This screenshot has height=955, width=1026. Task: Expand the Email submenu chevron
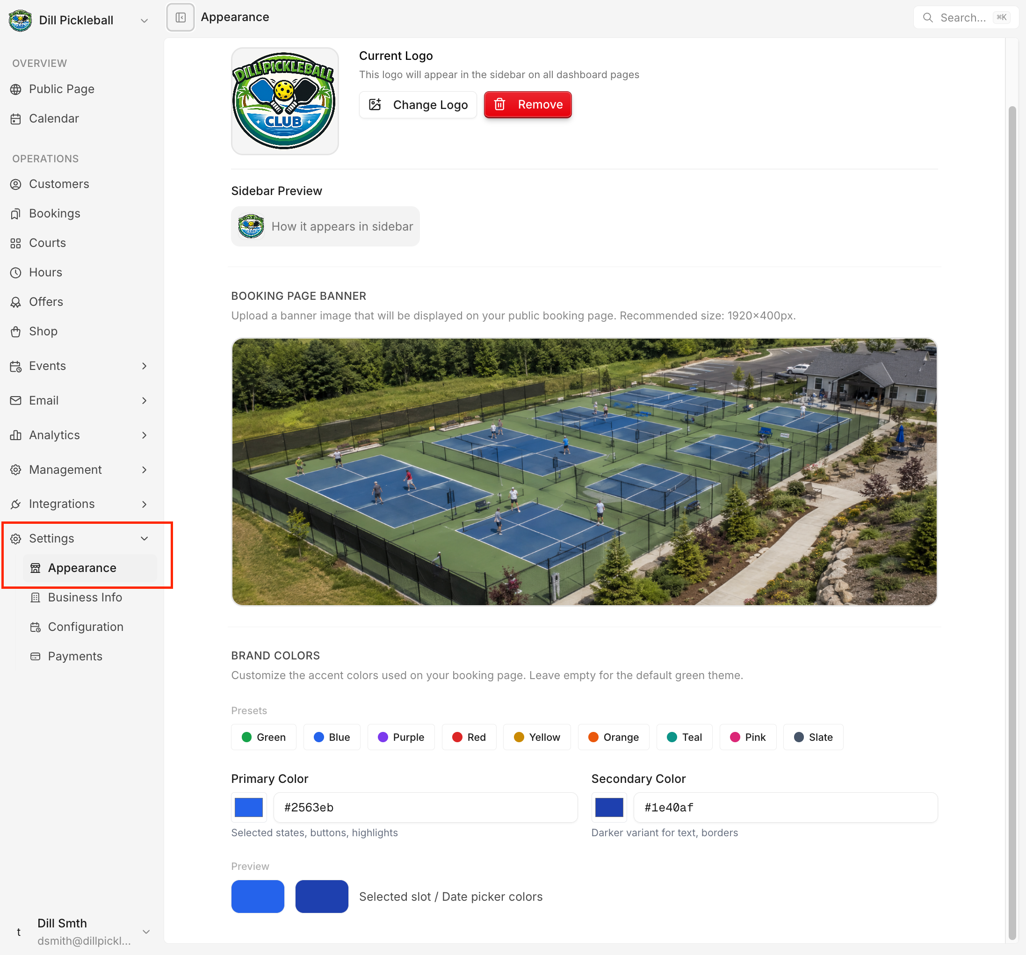click(x=145, y=401)
